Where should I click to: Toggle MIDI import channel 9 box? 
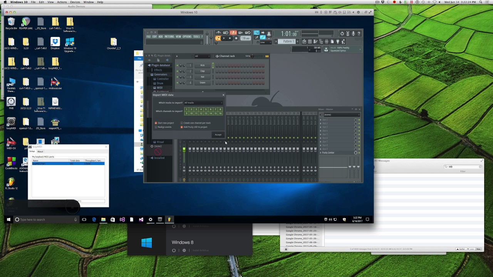pos(186,113)
